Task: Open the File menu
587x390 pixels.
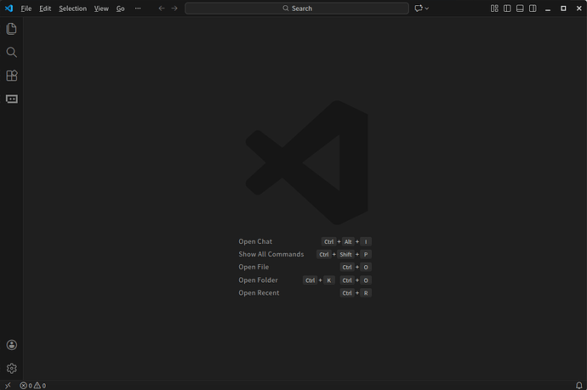Action: 26,8
